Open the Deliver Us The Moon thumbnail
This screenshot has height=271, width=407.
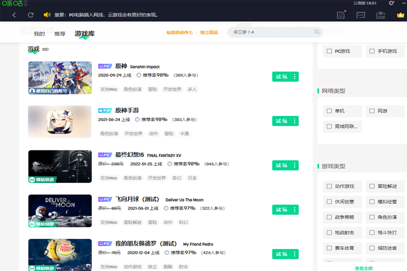pos(60,211)
